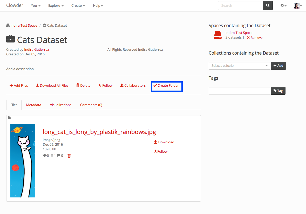Click the Create Folder button
306x214 pixels.
click(x=166, y=85)
